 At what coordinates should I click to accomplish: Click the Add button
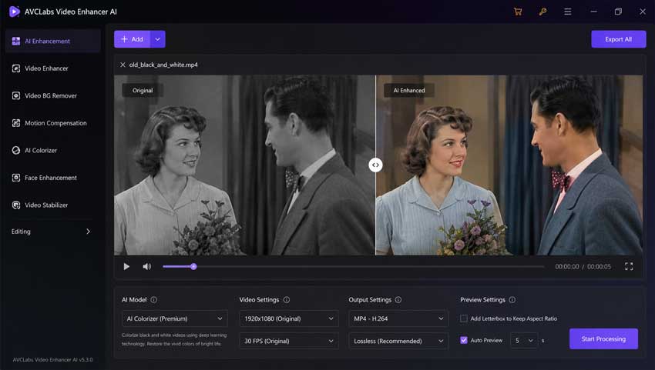click(x=132, y=39)
